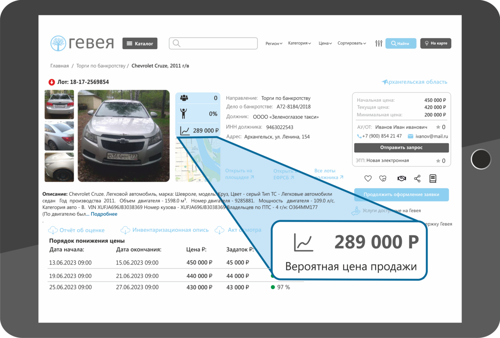The height and width of the screenshot is (338, 500).
Task: Open the Каталог menu button
Action: click(140, 43)
